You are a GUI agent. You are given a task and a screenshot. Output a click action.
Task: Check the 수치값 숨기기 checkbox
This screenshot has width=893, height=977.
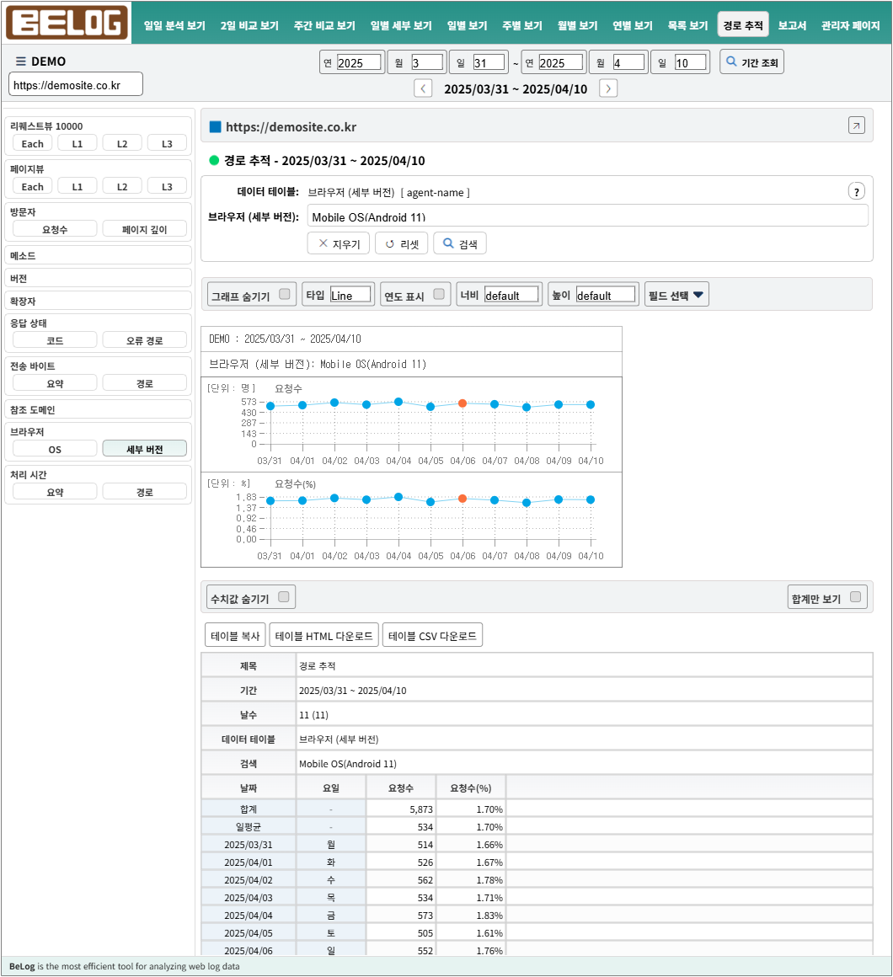(284, 597)
